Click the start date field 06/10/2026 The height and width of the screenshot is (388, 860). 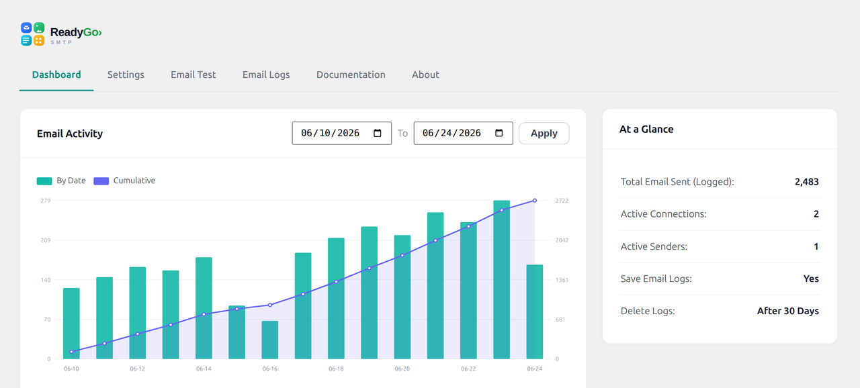342,133
